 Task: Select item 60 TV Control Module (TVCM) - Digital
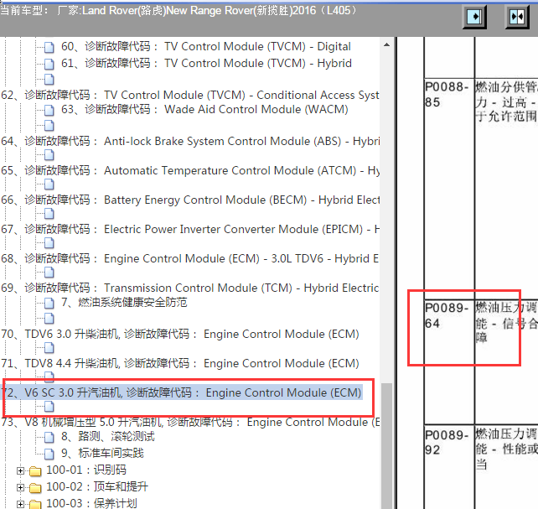coord(206,46)
